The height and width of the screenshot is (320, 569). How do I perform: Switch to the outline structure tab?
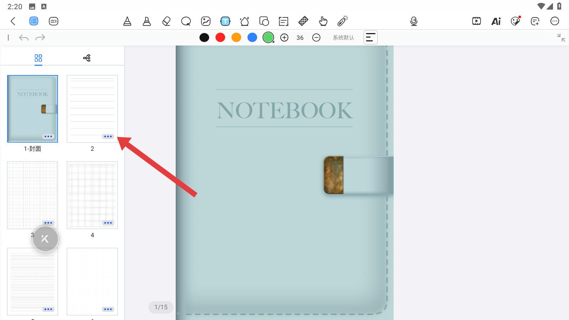[x=87, y=58]
